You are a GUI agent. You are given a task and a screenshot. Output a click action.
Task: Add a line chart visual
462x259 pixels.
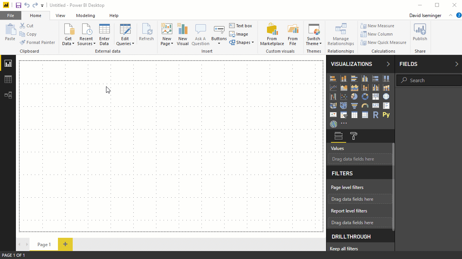click(333, 88)
